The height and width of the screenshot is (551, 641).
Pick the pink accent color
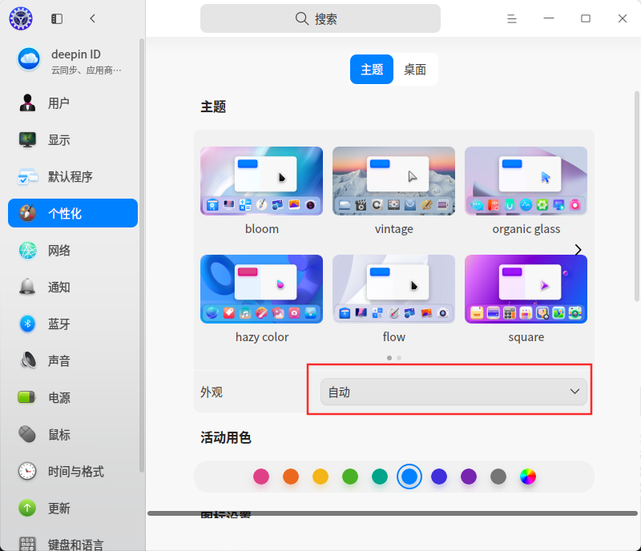(261, 477)
